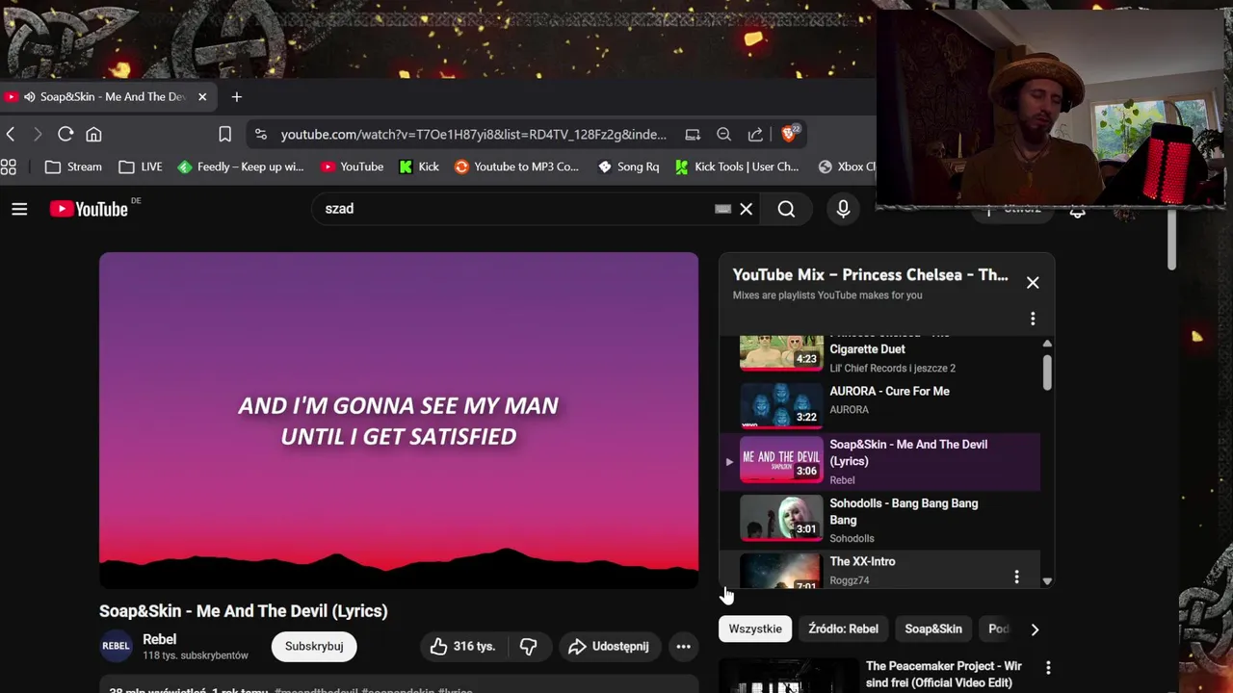This screenshot has width=1233, height=693.
Task: Dislike the video
Action: pyautogui.click(x=529, y=647)
